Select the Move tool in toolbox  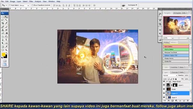point(6,17)
